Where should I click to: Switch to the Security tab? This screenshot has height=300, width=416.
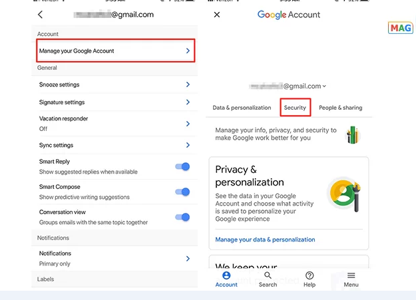tap(295, 107)
